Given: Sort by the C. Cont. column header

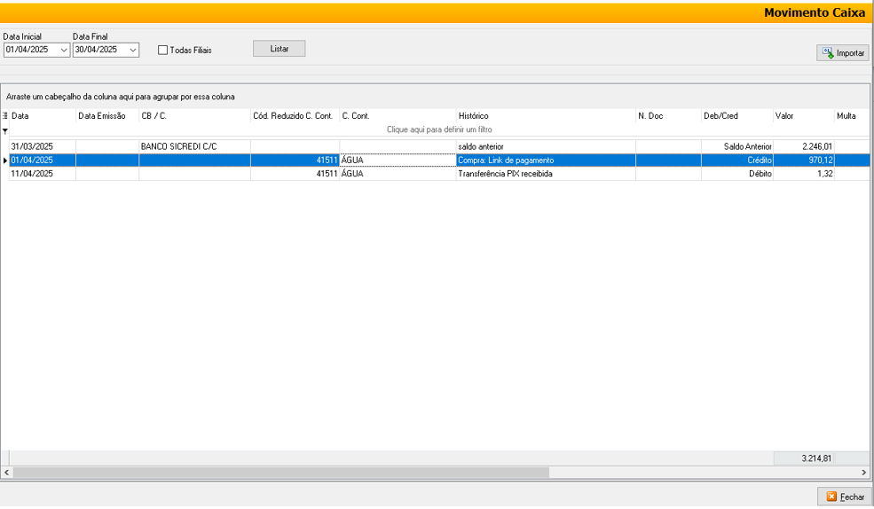Looking at the screenshot, I should pyautogui.click(x=398, y=116).
